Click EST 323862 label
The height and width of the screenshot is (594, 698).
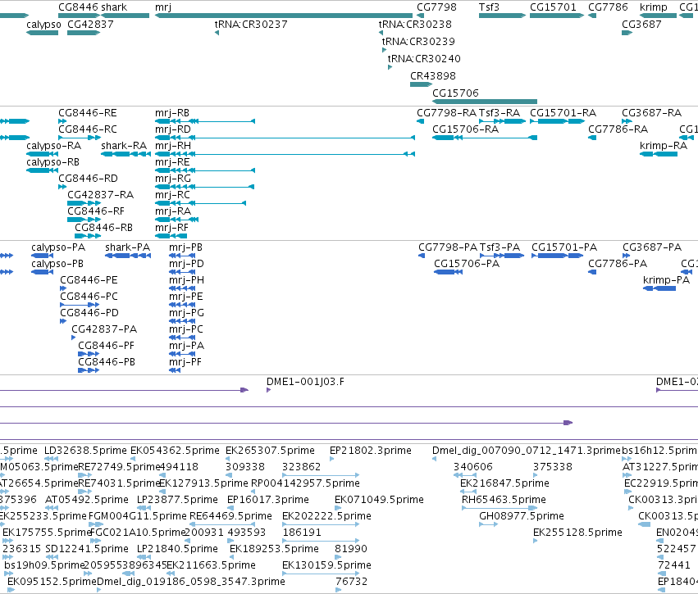pyautogui.click(x=302, y=467)
